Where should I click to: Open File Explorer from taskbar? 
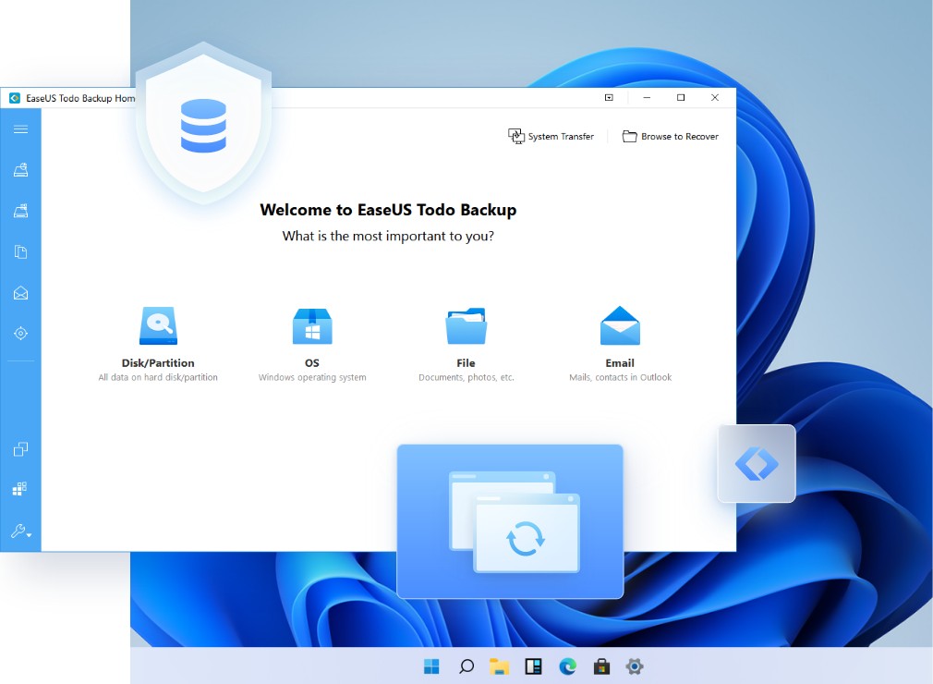[x=499, y=666]
